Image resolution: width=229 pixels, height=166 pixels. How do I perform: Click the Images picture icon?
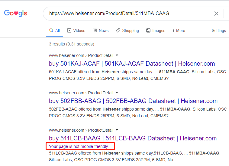pyautogui.click(x=148, y=30)
